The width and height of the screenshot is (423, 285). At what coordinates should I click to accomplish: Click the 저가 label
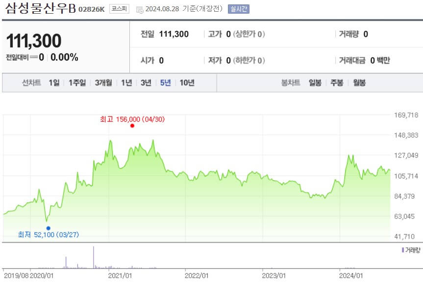click(215, 61)
